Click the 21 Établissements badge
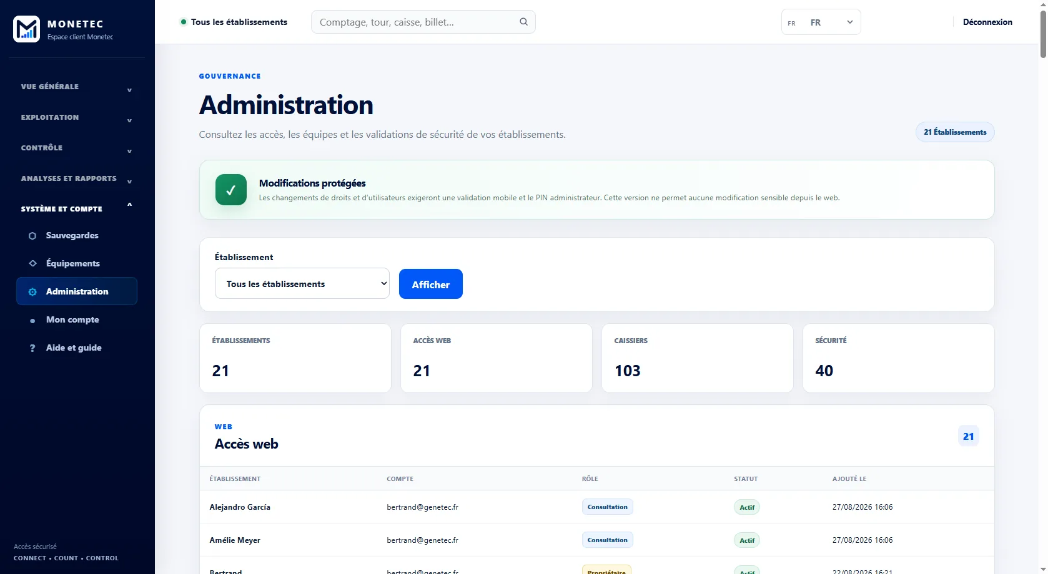This screenshot has width=1048, height=574. pyautogui.click(x=955, y=132)
